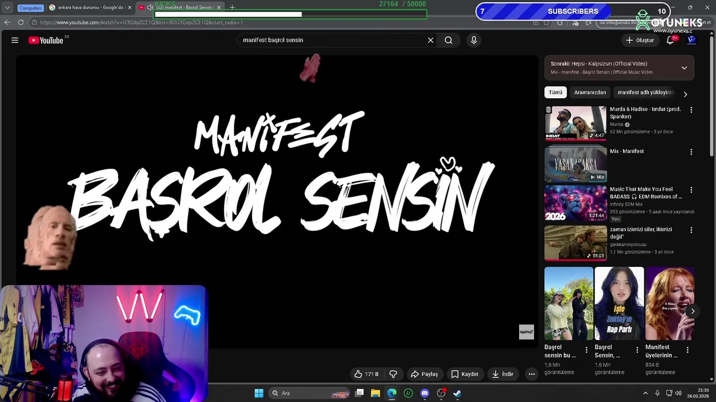Image resolution: width=716 pixels, height=402 pixels.
Task: Switch to Microsoft Edge on taskbar
Action: (x=392, y=393)
